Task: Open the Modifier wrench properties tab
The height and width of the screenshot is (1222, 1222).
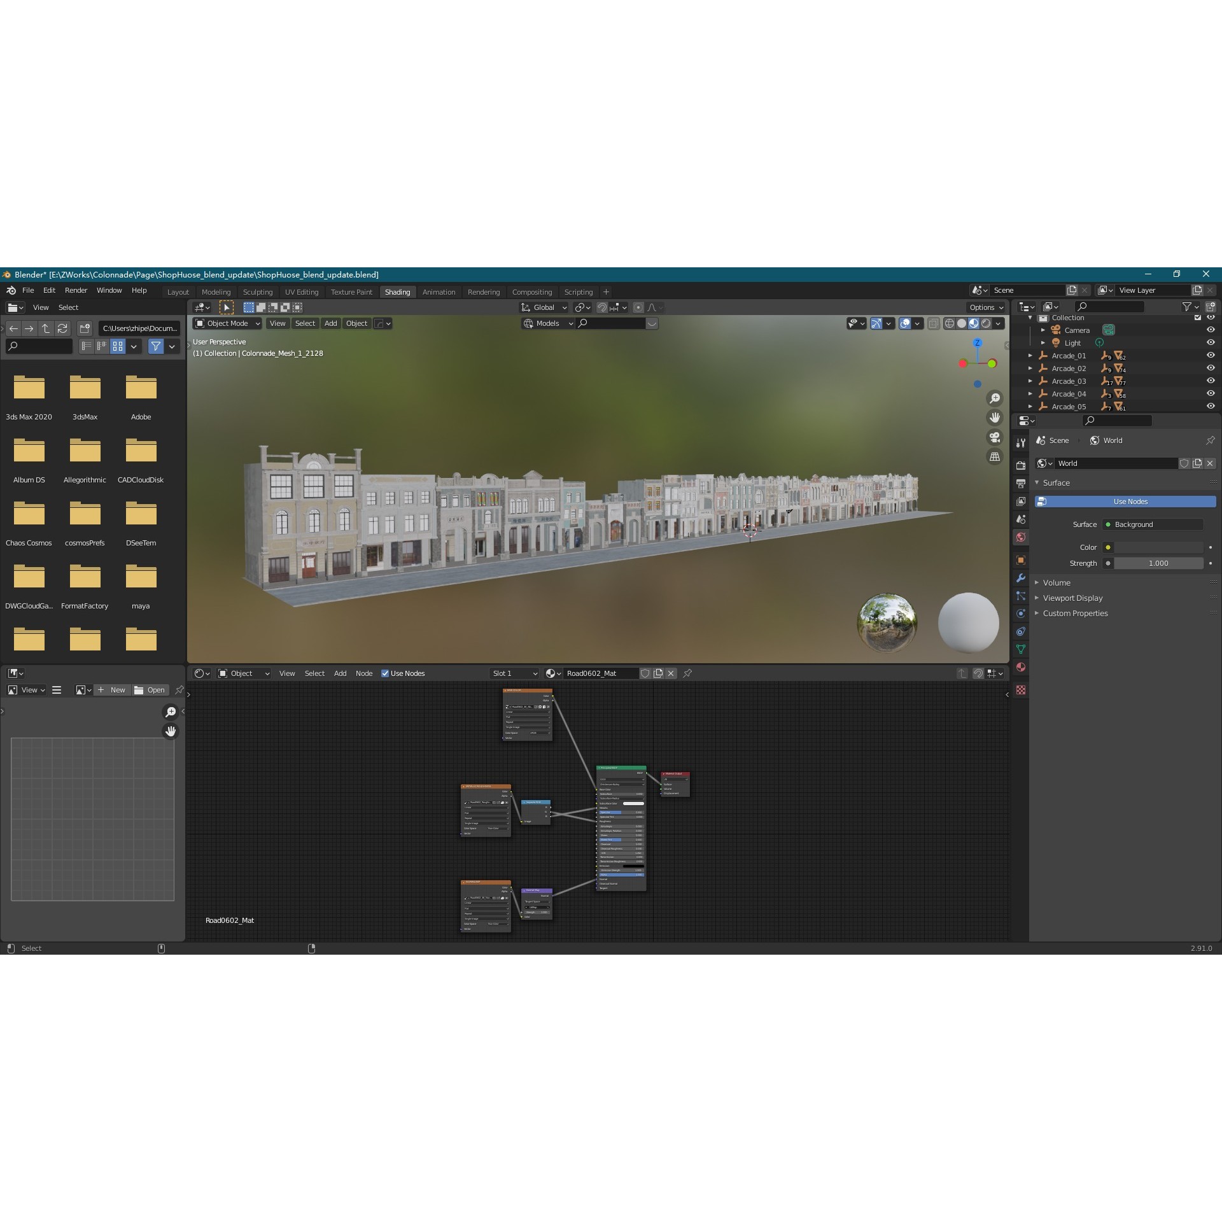Action: [x=1021, y=578]
